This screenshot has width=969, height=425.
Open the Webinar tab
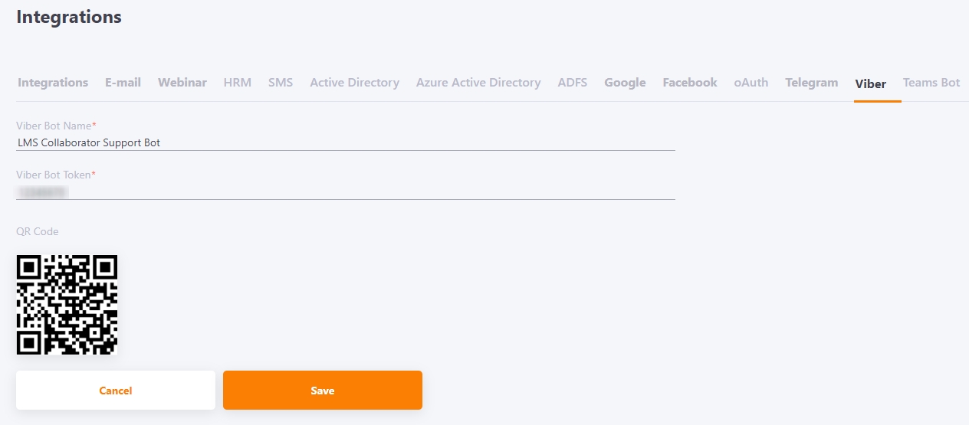182,83
